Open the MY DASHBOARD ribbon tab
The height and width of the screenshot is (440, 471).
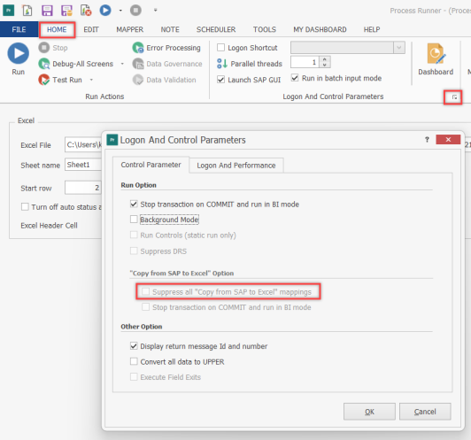[320, 29]
